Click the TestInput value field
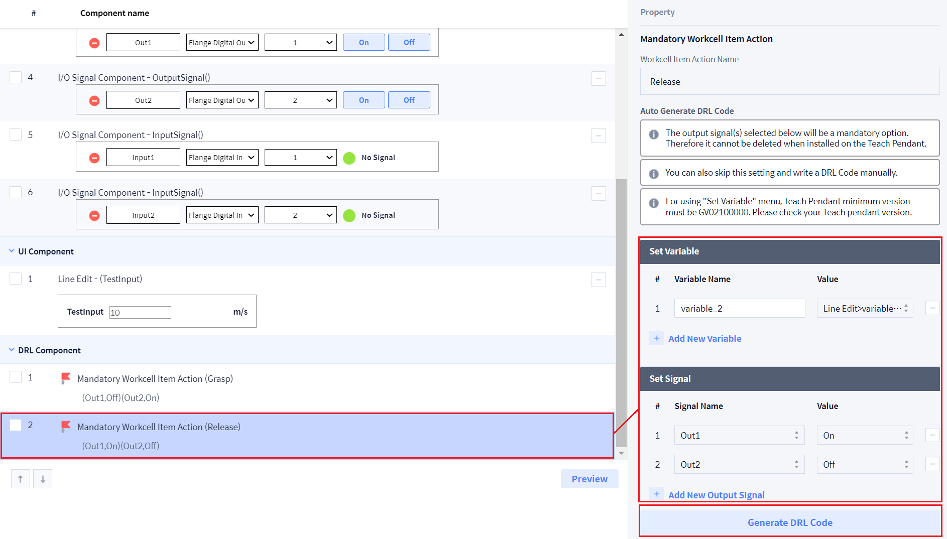The height and width of the screenshot is (539, 947). (x=140, y=313)
